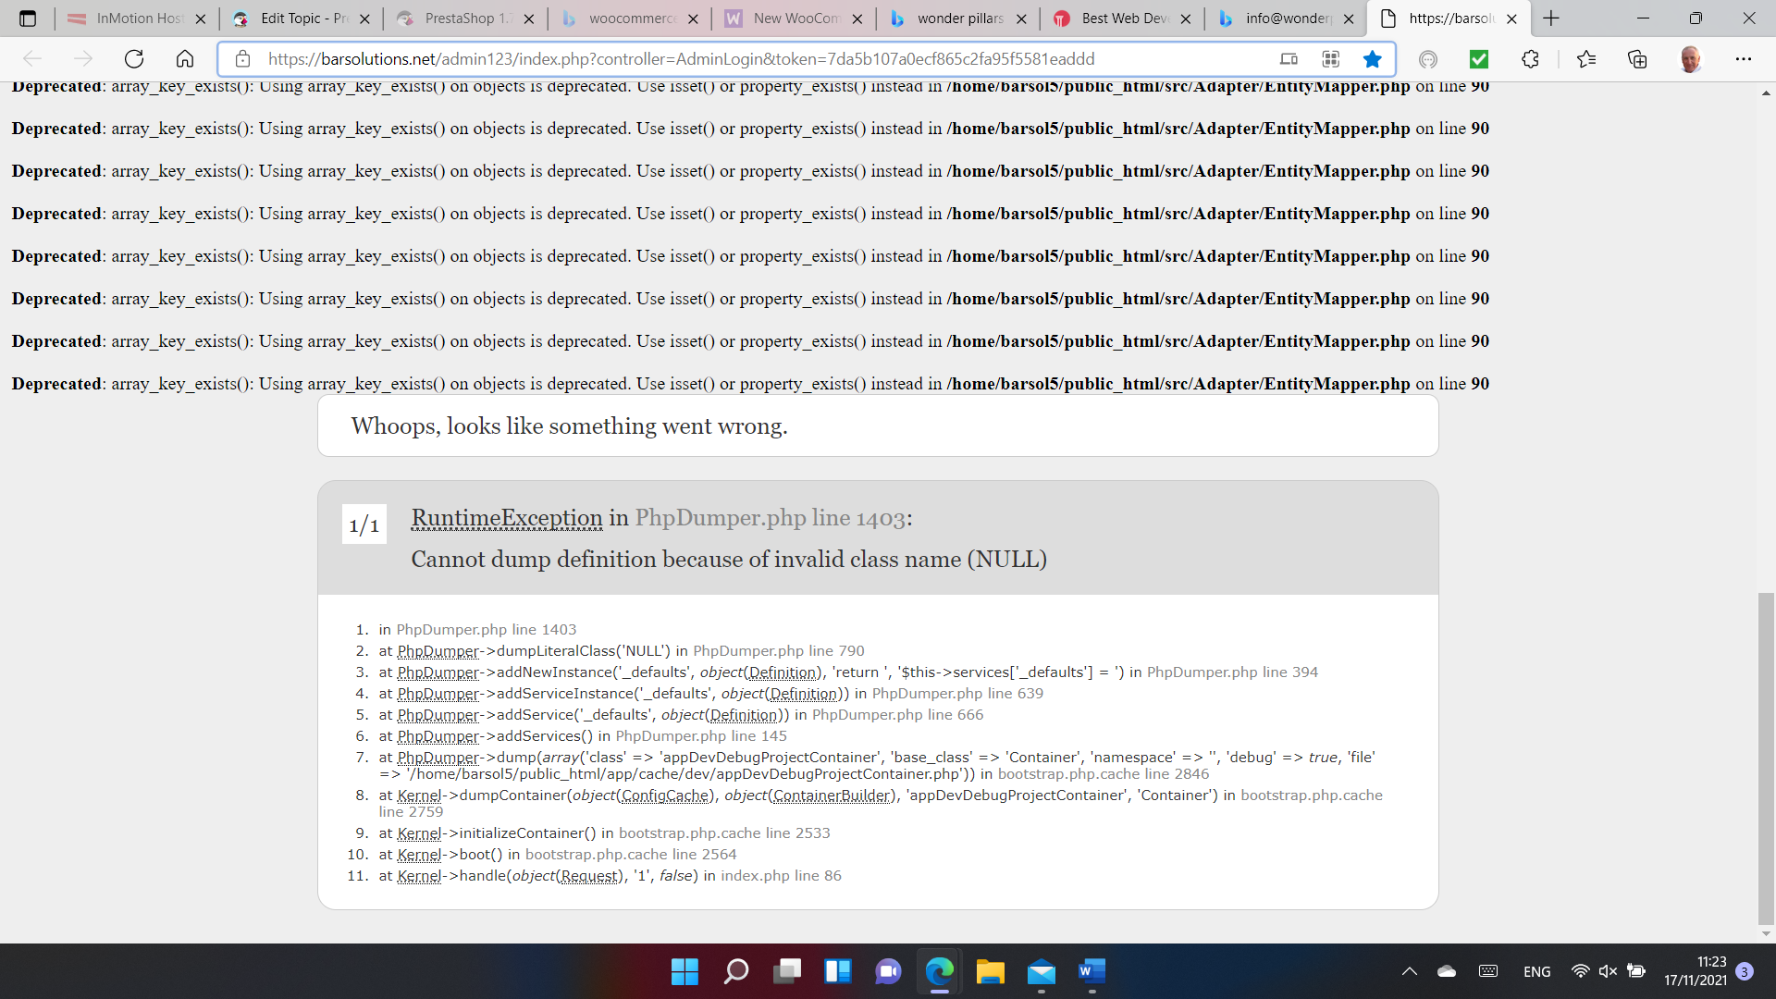Open Task View on taskbar
The width and height of the screenshot is (1776, 999).
tap(787, 971)
